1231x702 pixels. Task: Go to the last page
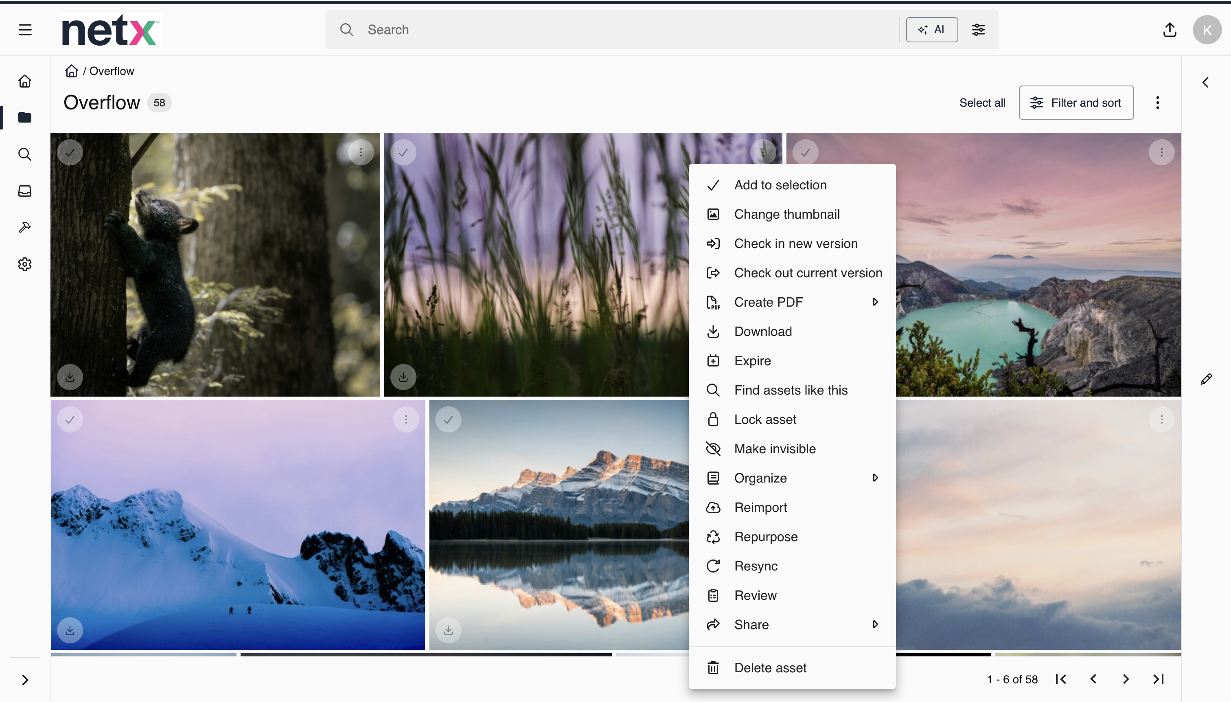(1158, 679)
